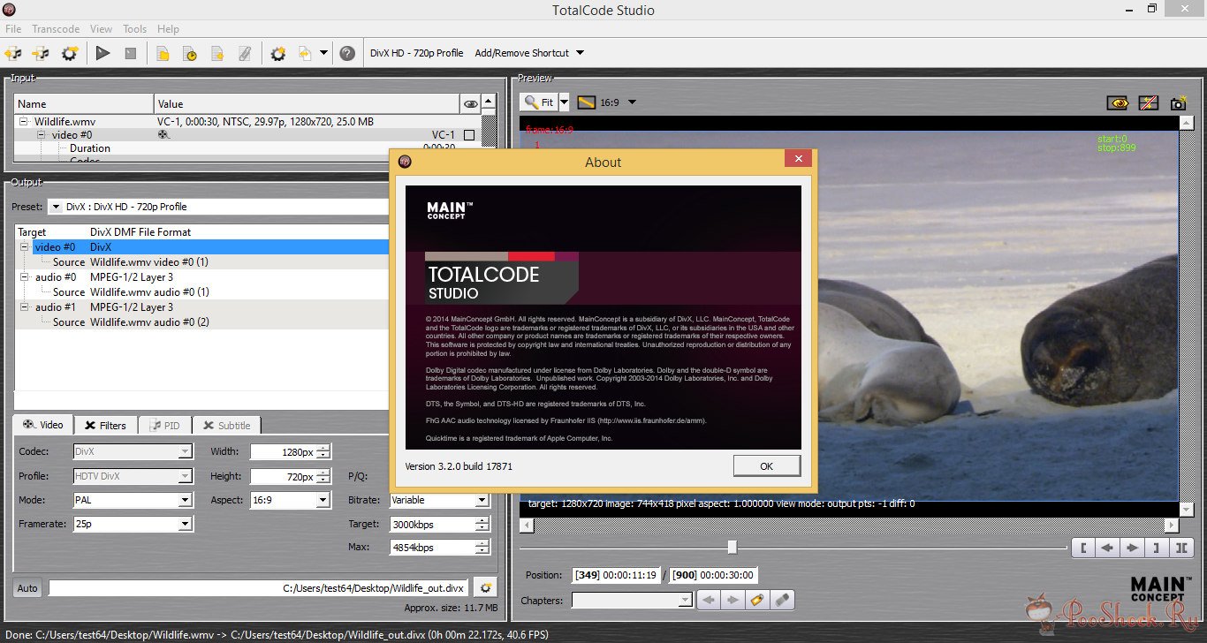Click the DivX HD - 720p Profile shortcut
The width and height of the screenshot is (1207, 643).
(x=416, y=53)
